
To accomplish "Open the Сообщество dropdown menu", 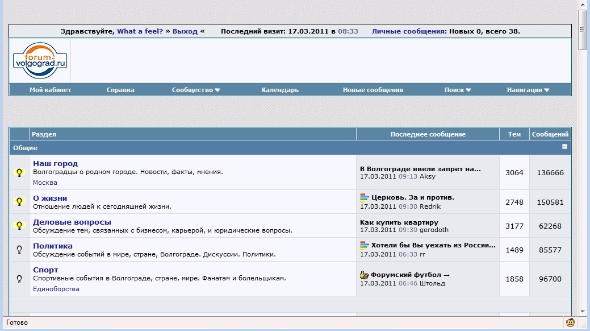I will click(196, 90).
